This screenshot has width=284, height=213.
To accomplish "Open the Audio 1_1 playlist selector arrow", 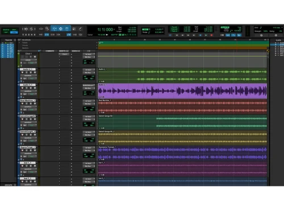I will (36, 85).
